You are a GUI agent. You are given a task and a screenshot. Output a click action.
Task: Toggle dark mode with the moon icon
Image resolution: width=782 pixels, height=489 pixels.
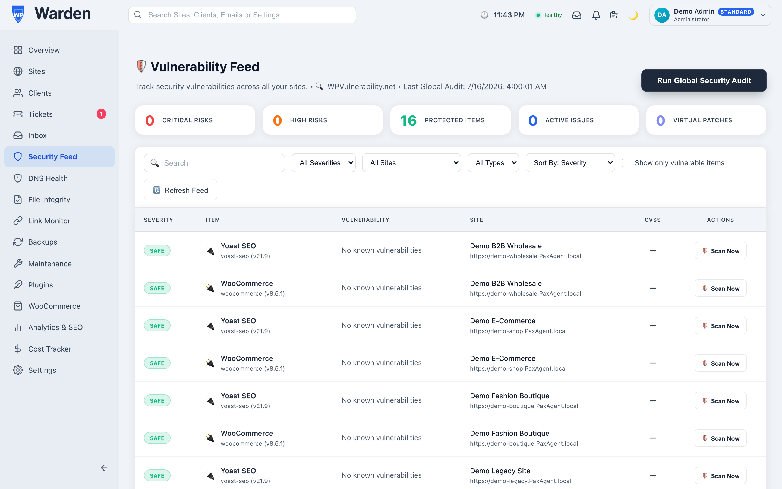pyautogui.click(x=633, y=15)
